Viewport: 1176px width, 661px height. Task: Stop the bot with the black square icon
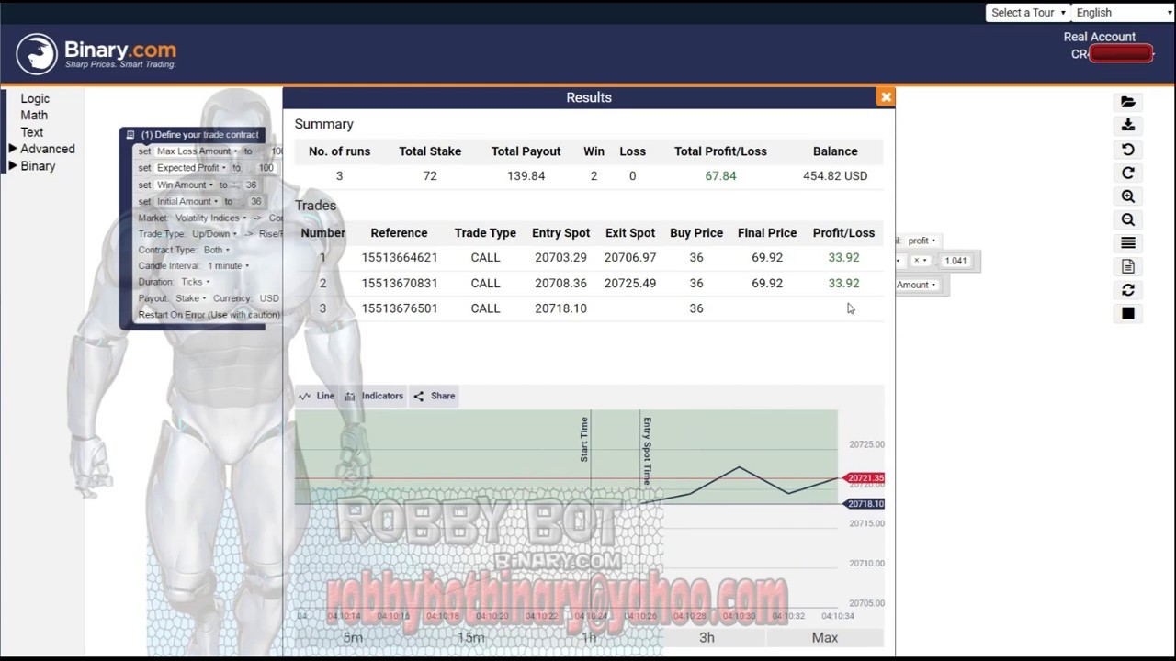1128,314
